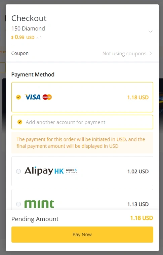Select the mint radio button
The width and height of the screenshot is (163, 255).
pos(18,204)
